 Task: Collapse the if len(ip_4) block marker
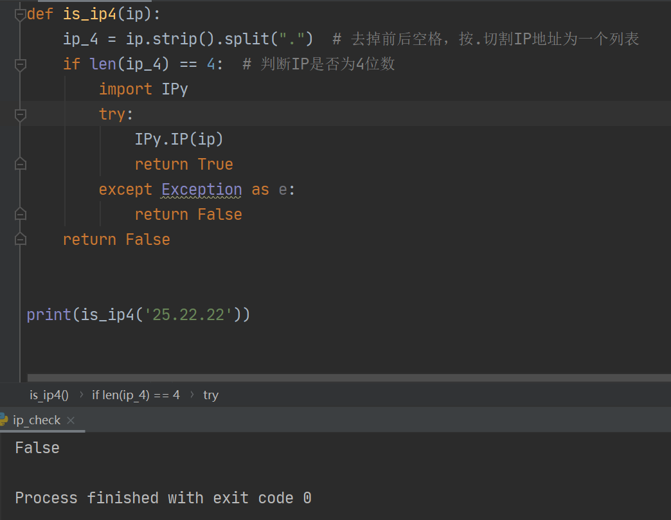tap(19, 63)
